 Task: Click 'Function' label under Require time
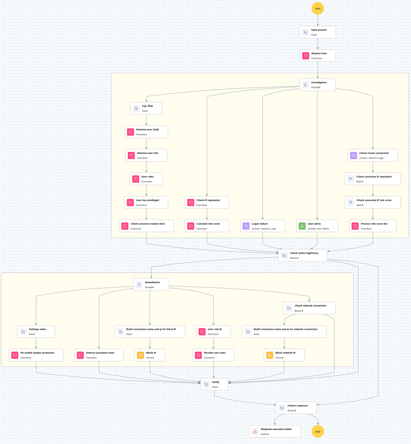point(317,58)
